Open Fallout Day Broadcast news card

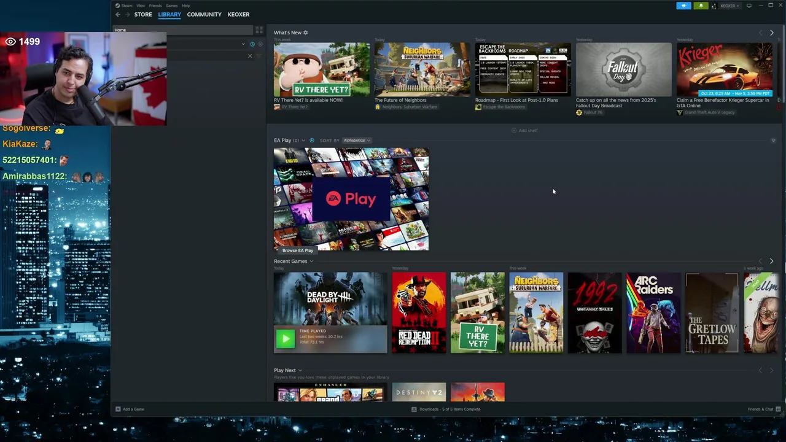click(624, 69)
